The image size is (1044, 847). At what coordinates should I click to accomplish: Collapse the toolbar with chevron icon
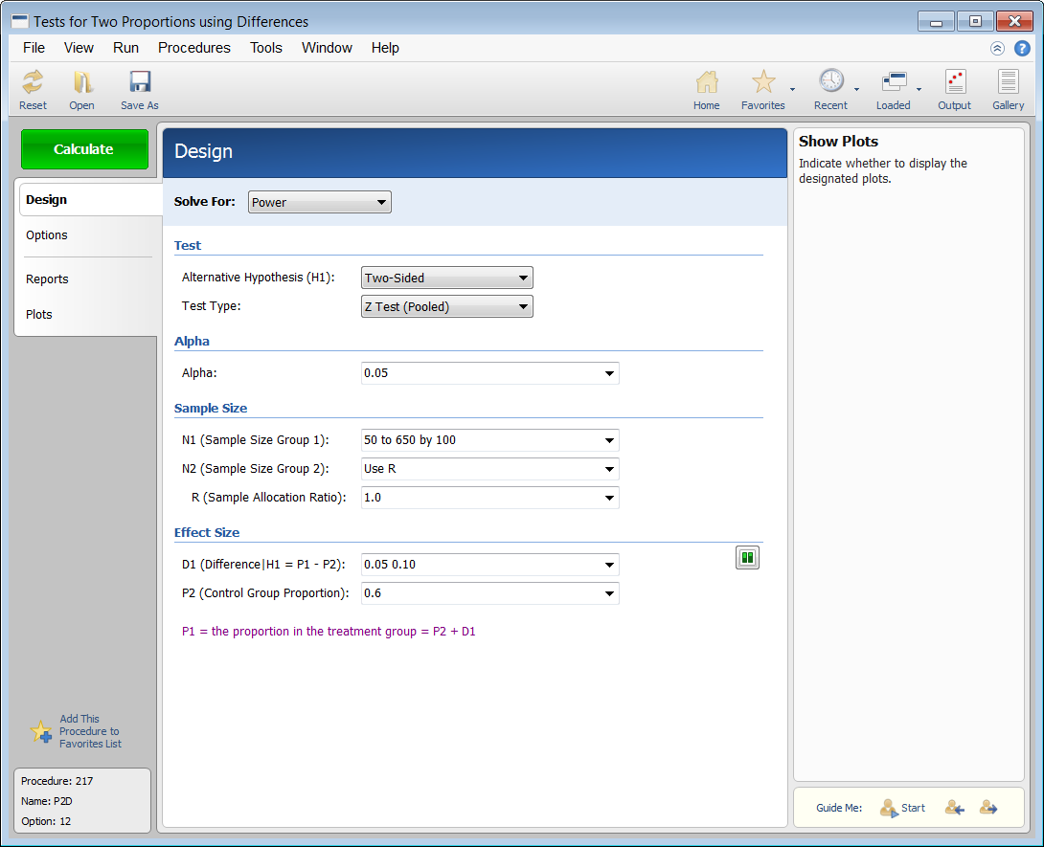[997, 49]
